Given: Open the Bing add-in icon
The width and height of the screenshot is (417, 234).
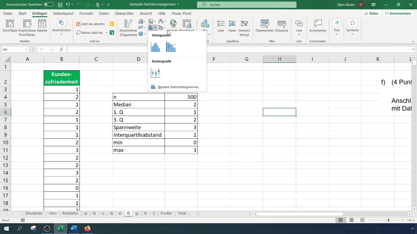Looking at the screenshot, I should (112, 24).
